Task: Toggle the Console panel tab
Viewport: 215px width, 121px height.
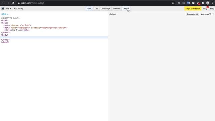Action: (117, 8)
